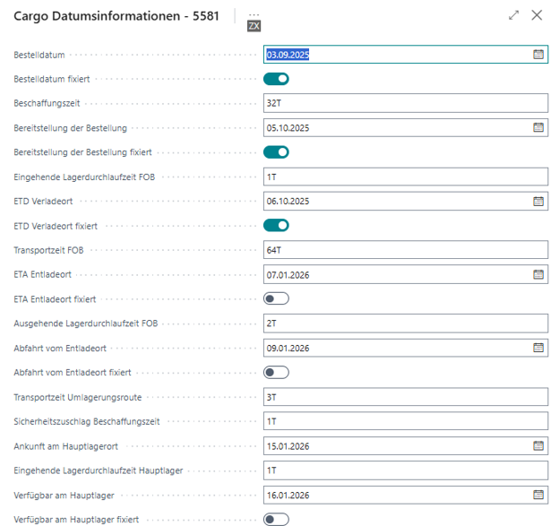This screenshot has height=526, width=559.
Task: Click the Transportzeit Umlagerungsroute field
Action: (x=405, y=397)
